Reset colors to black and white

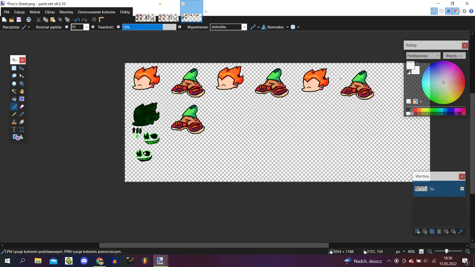(408, 72)
